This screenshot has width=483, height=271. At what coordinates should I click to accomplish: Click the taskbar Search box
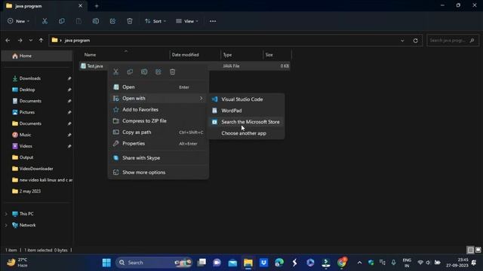coord(154,263)
